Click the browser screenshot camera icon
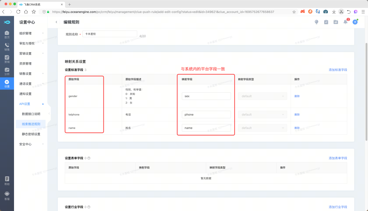The image size is (368, 211). [325, 12]
